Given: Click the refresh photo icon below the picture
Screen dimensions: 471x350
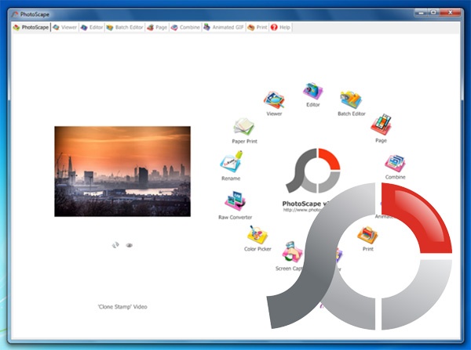Looking at the screenshot, I should 115,245.
